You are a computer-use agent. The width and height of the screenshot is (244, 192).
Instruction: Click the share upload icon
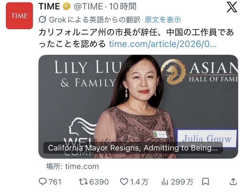click(233, 182)
